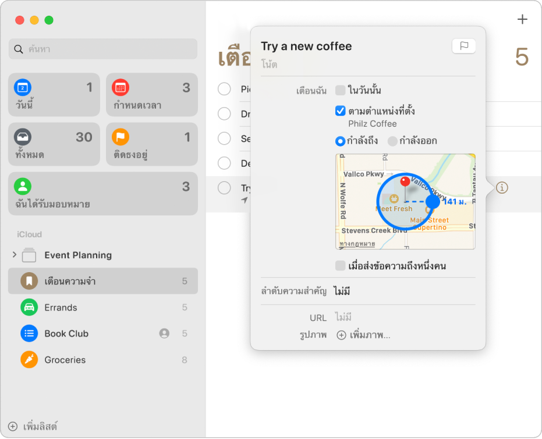Uncheck the ตามตำแหน่งที่ตั้ง location checkbox
Screen dimensions: 542x439
click(x=341, y=110)
